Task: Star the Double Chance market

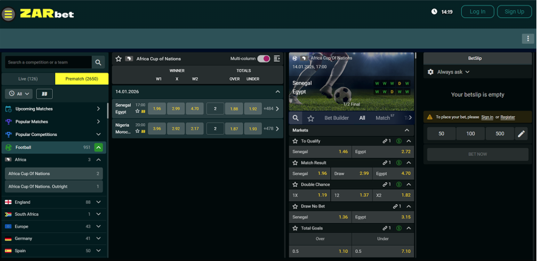Action: click(295, 185)
